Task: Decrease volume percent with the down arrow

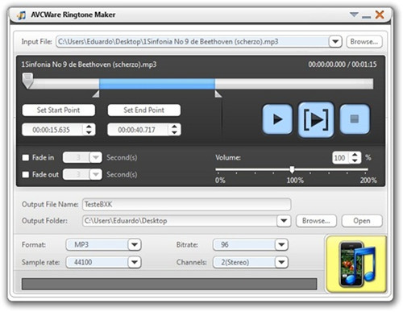Action: (x=355, y=160)
